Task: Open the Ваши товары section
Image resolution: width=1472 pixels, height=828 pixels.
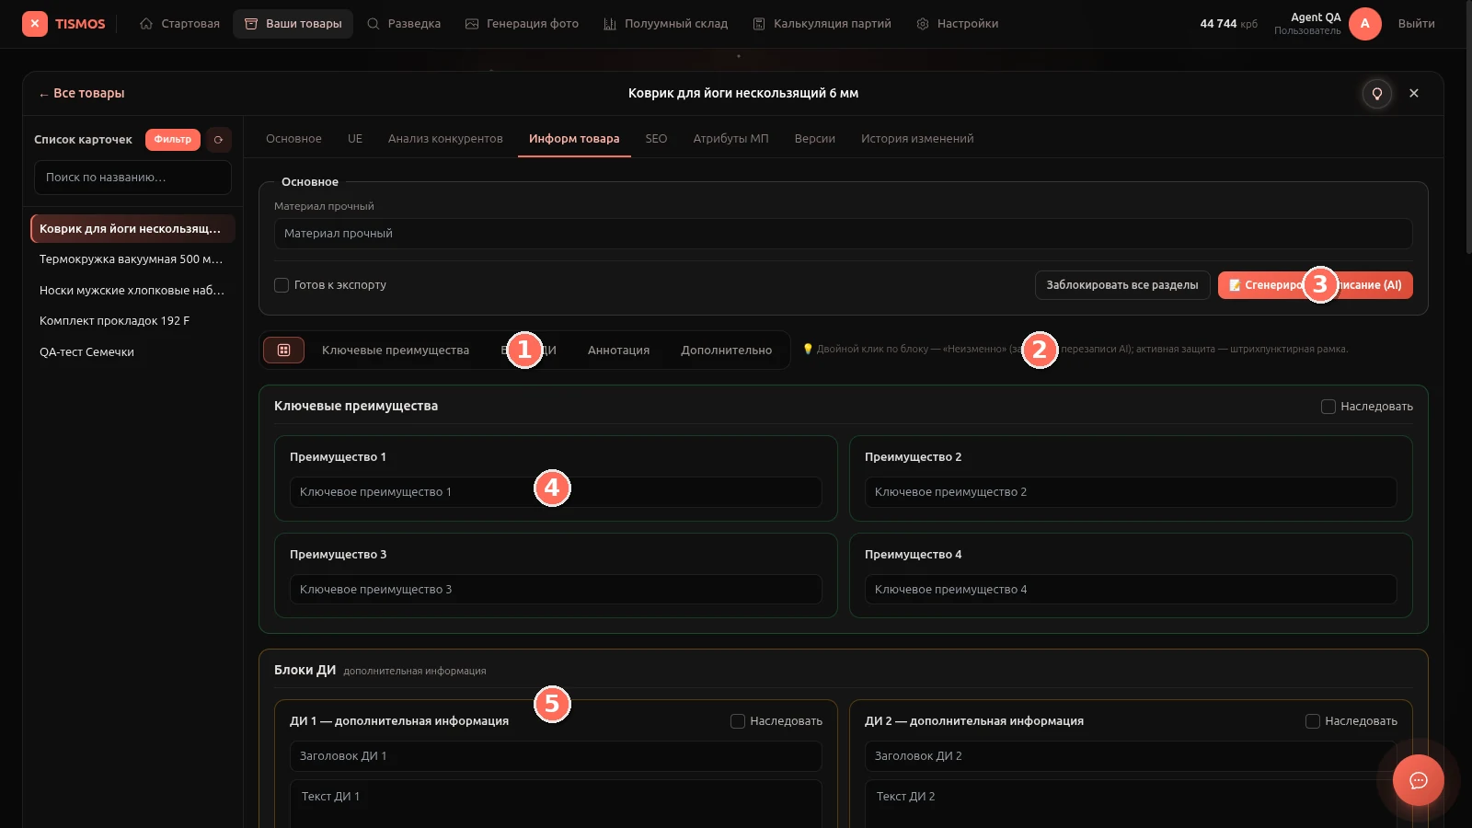Action: 293,24
